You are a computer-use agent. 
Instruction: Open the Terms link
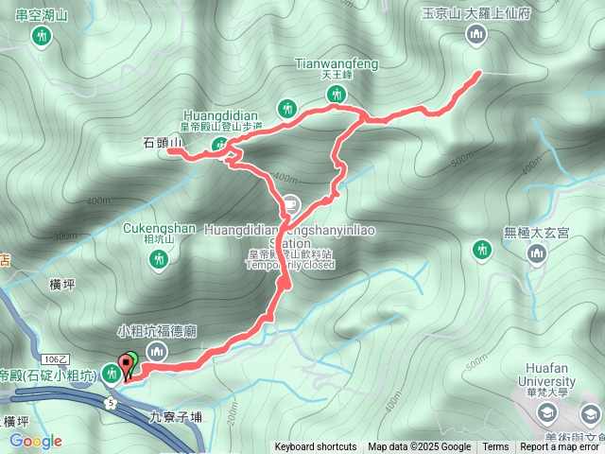pos(495,447)
